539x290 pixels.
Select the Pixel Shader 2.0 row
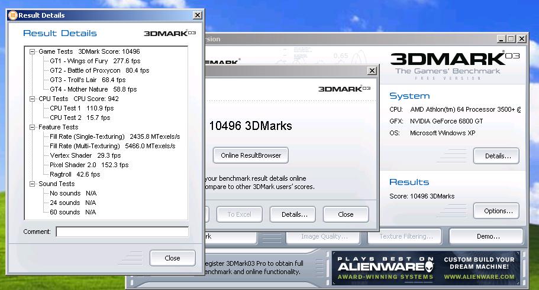click(x=89, y=165)
